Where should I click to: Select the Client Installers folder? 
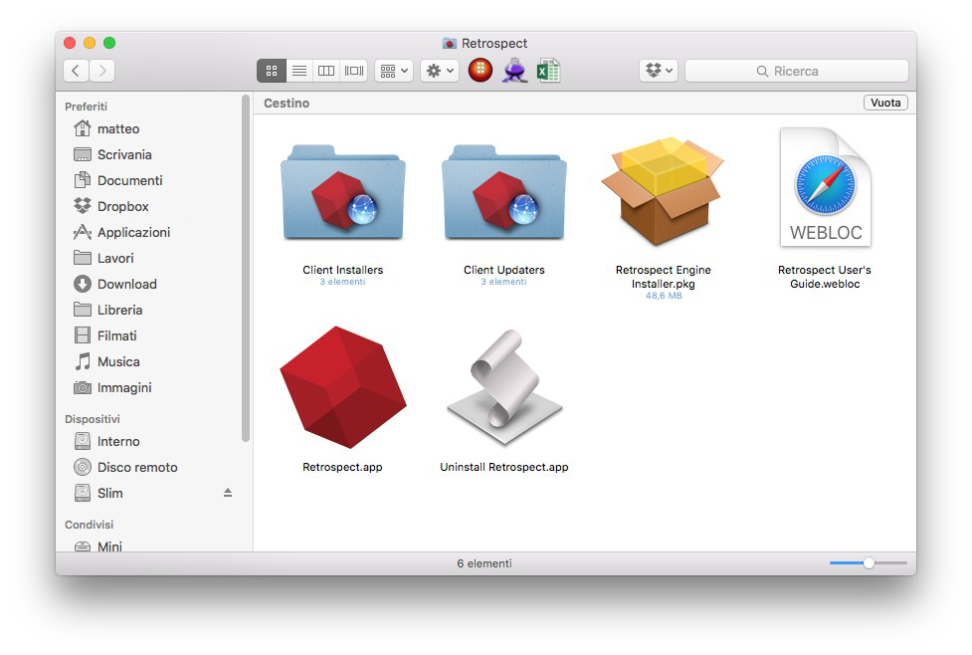(343, 193)
